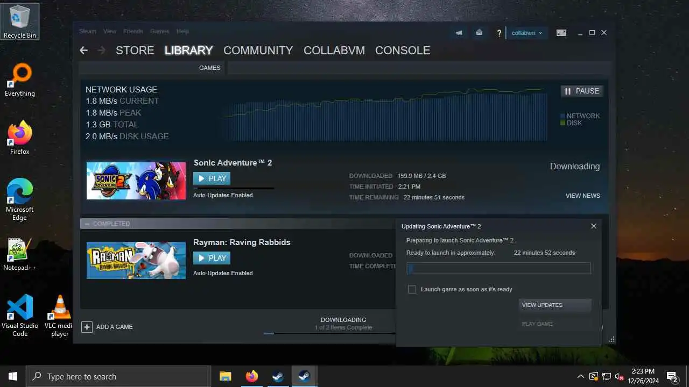Open the Firefox desktop shortcut

click(x=20, y=138)
